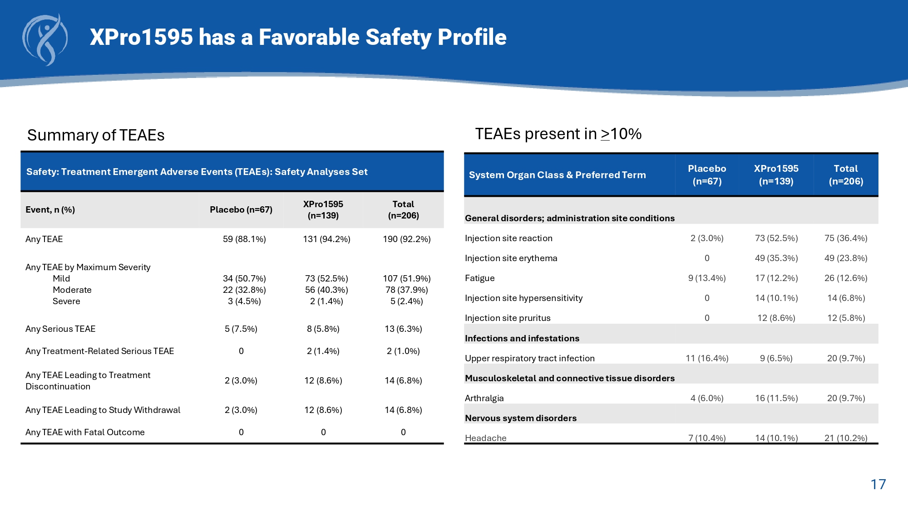The width and height of the screenshot is (908, 510).
Task: Select the Arthralgia row label
Action: tap(484, 398)
